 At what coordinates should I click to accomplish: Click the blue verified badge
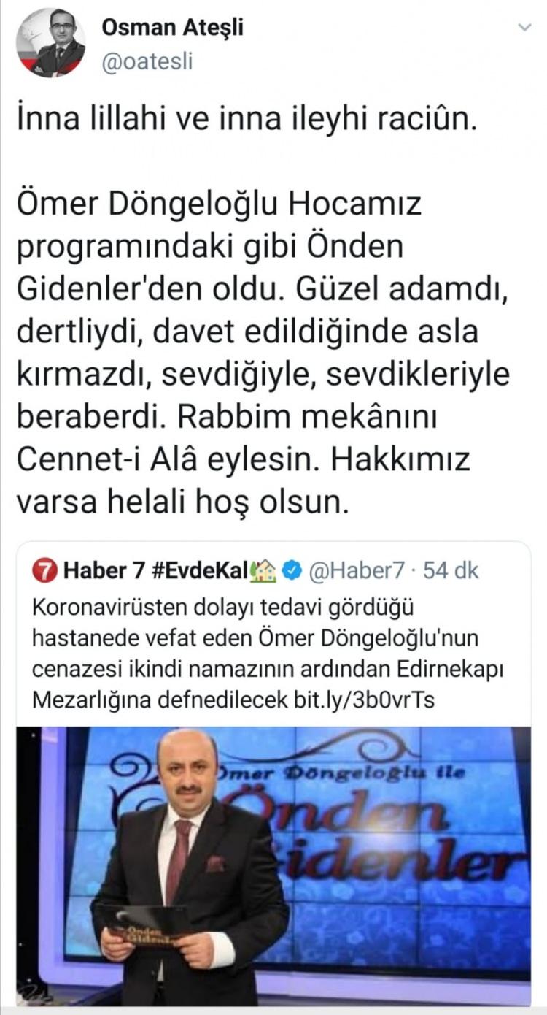(292, 570)
